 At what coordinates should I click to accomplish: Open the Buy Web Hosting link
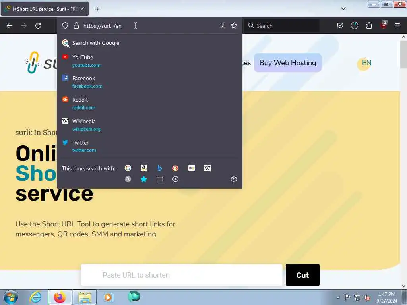[x=288, y=63]
